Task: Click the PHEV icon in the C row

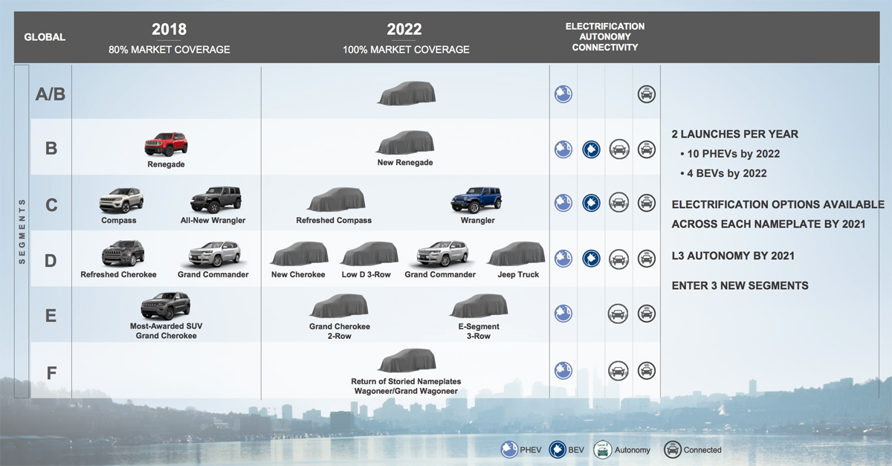Action: (563, 203)
